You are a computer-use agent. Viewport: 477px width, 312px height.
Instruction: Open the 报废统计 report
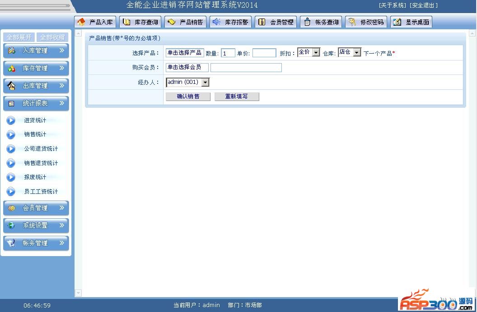coord(35,177)
